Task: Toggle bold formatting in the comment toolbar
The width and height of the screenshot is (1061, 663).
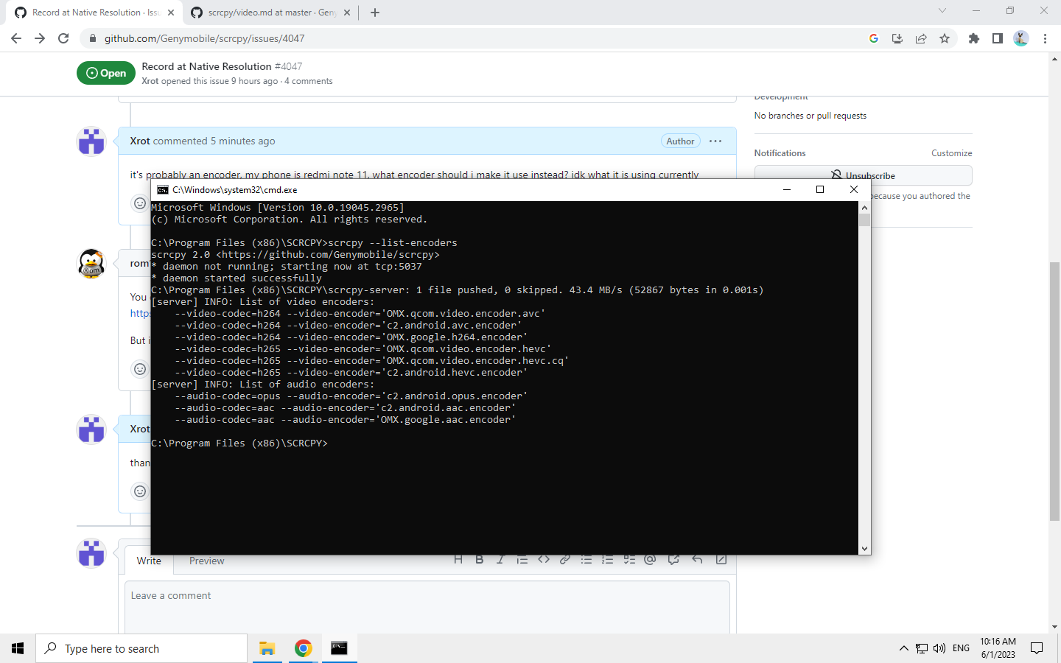Action: [480, 559]
